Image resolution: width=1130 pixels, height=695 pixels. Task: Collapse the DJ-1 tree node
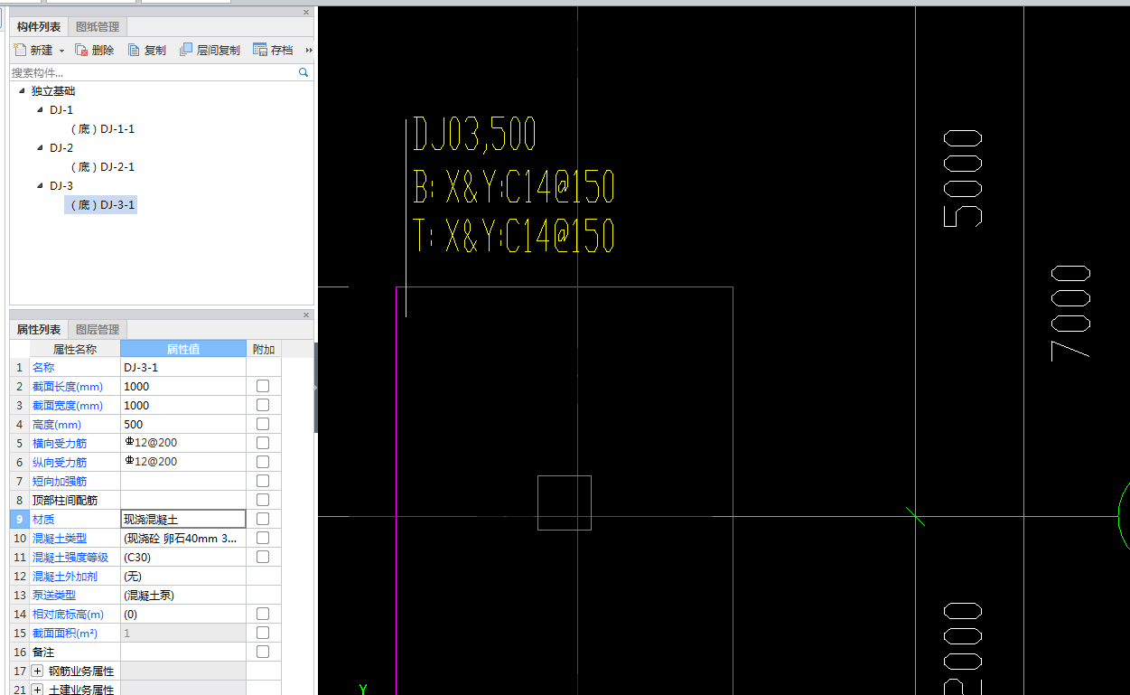pos(40,110)
